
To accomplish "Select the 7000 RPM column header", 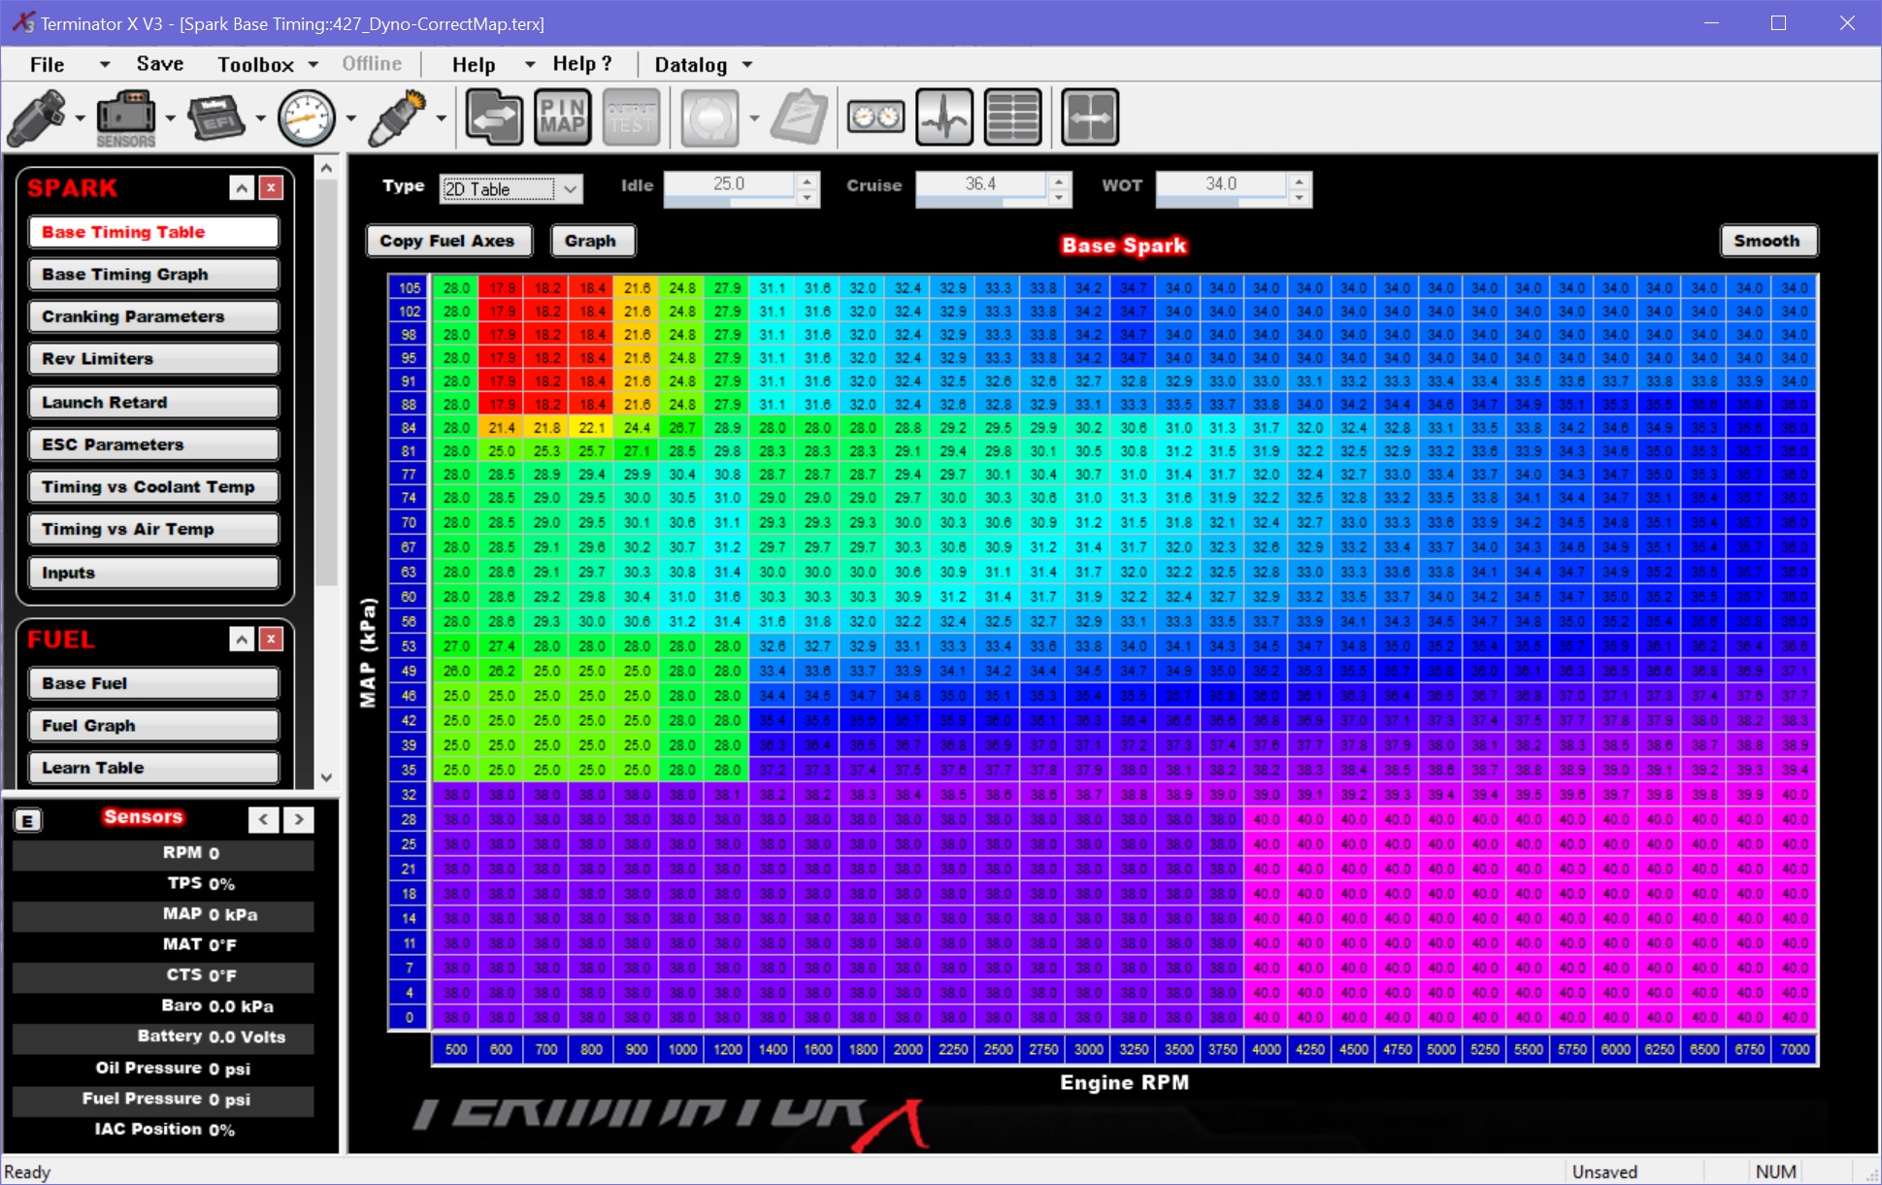I will (x=1795, y=1049).
